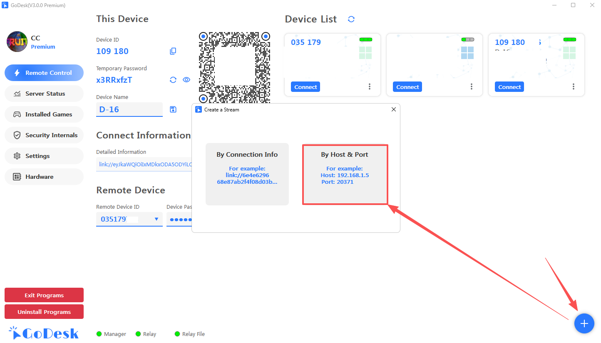Show the temporary password with eye icon
601x343 pixels.
[186, 80]
